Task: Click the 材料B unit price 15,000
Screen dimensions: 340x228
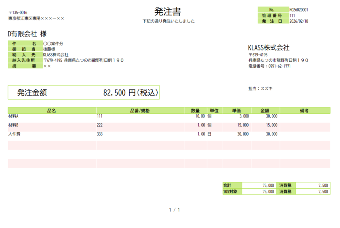Action: (243, 125)
